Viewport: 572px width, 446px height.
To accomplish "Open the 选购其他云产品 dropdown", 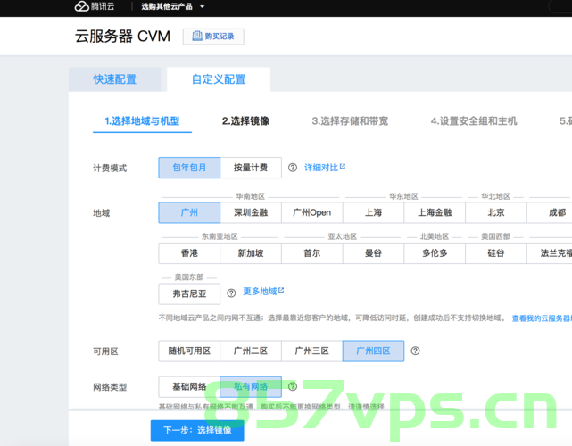I will [172, 6].
